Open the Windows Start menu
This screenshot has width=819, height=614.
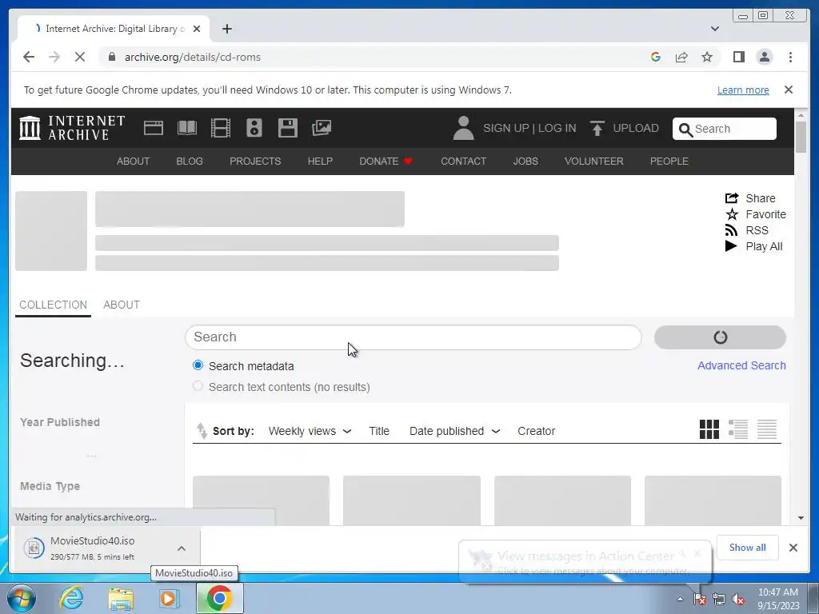point(22,598)
